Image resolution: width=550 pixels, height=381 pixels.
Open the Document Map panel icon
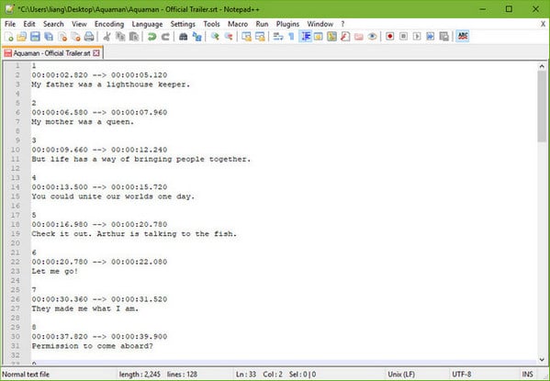pyautogui.click(x=331, y=37)
